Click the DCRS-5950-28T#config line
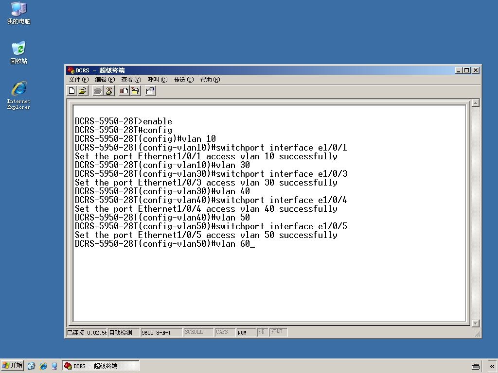Viewport: 498px width, 373px height. pos(124,130)
